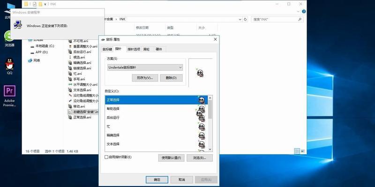Screen dimensions: 375x187
Task: Select the 候选.ani file icon
Action: point(70,57)
